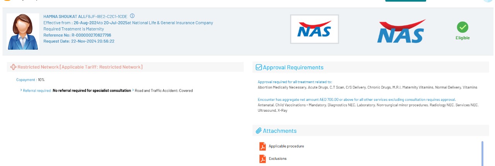Image resolution: width=495 pixels, height=166 pixels.
Task: Expand the Referral required chevron
Action: point(21,91)
